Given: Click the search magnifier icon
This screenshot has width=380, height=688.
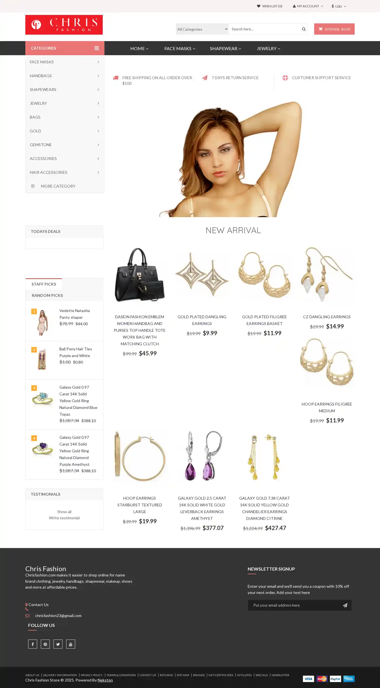Looking at the screenshot, I should (303, 29).
